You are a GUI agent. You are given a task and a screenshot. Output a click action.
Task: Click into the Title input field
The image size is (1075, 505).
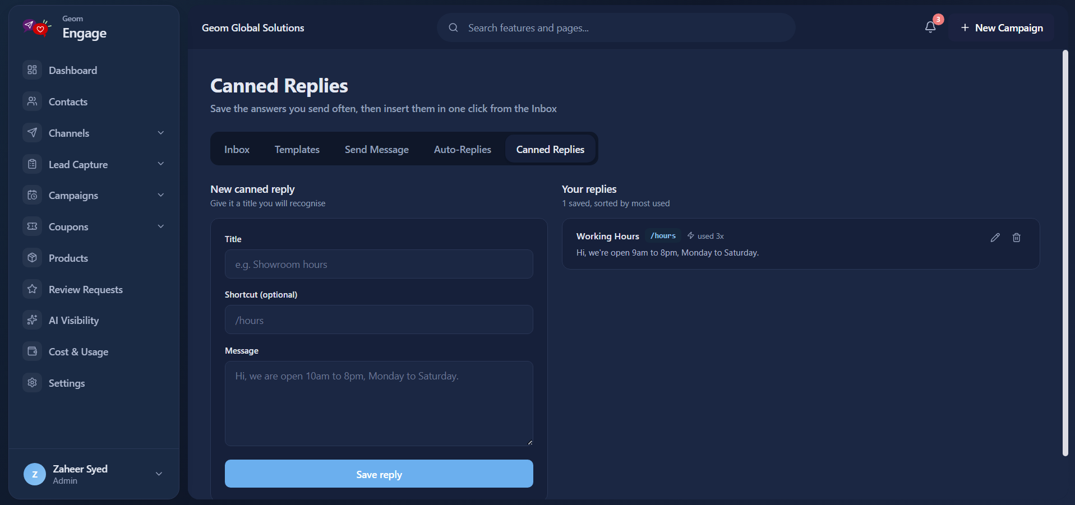pos(379,264)
